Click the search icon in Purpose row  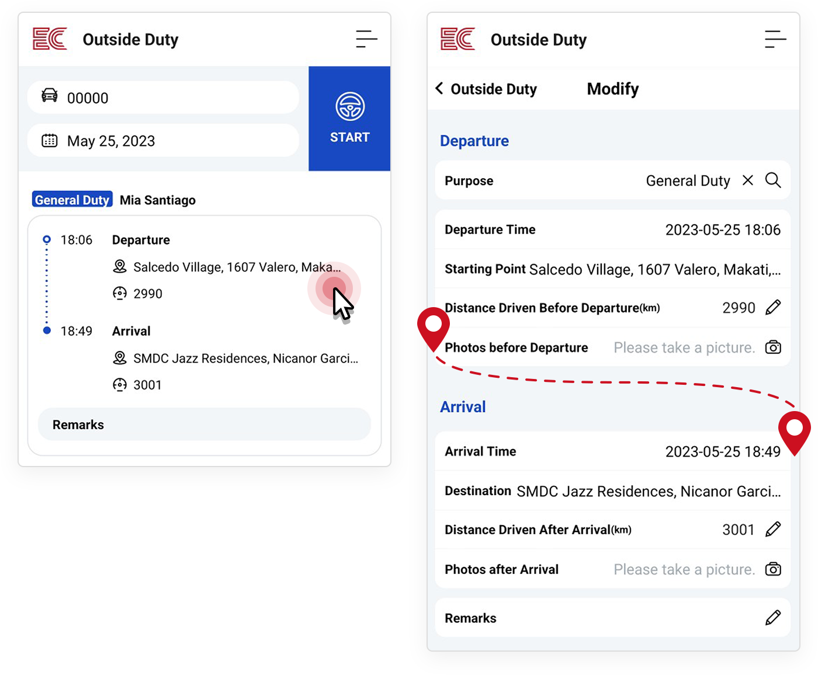tap(773, 180)
